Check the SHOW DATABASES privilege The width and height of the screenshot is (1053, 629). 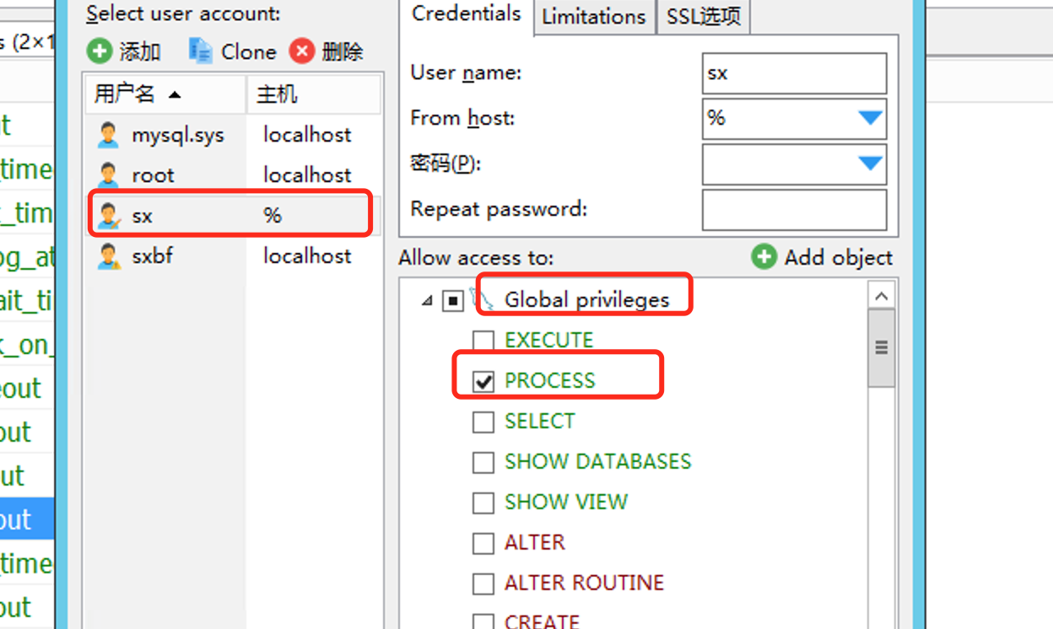(x=483, y=462)
